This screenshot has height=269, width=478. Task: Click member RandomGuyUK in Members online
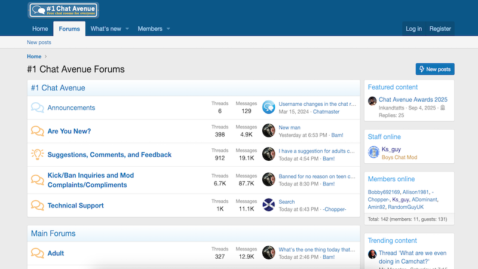pyautogui.click(x=406, y=207)
